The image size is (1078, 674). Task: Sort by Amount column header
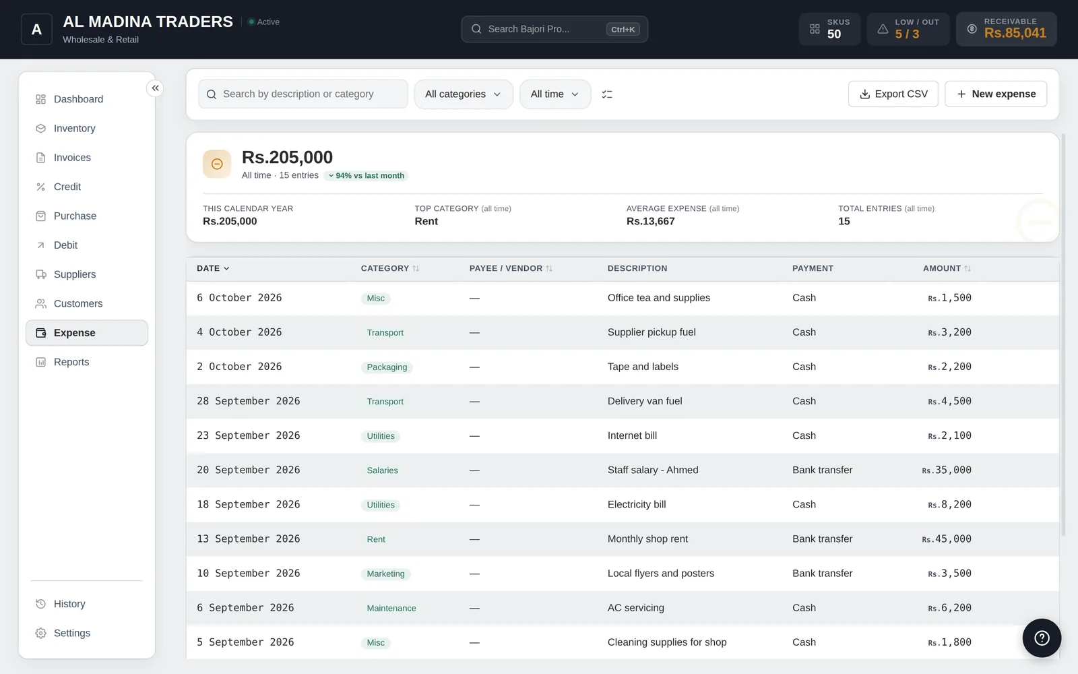(947, 268)
